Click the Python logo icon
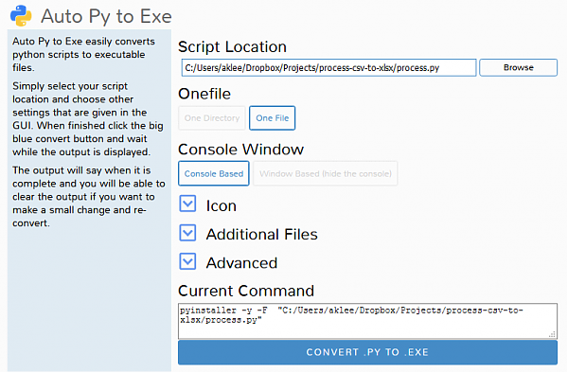568x373 pixels. point(21,16)
